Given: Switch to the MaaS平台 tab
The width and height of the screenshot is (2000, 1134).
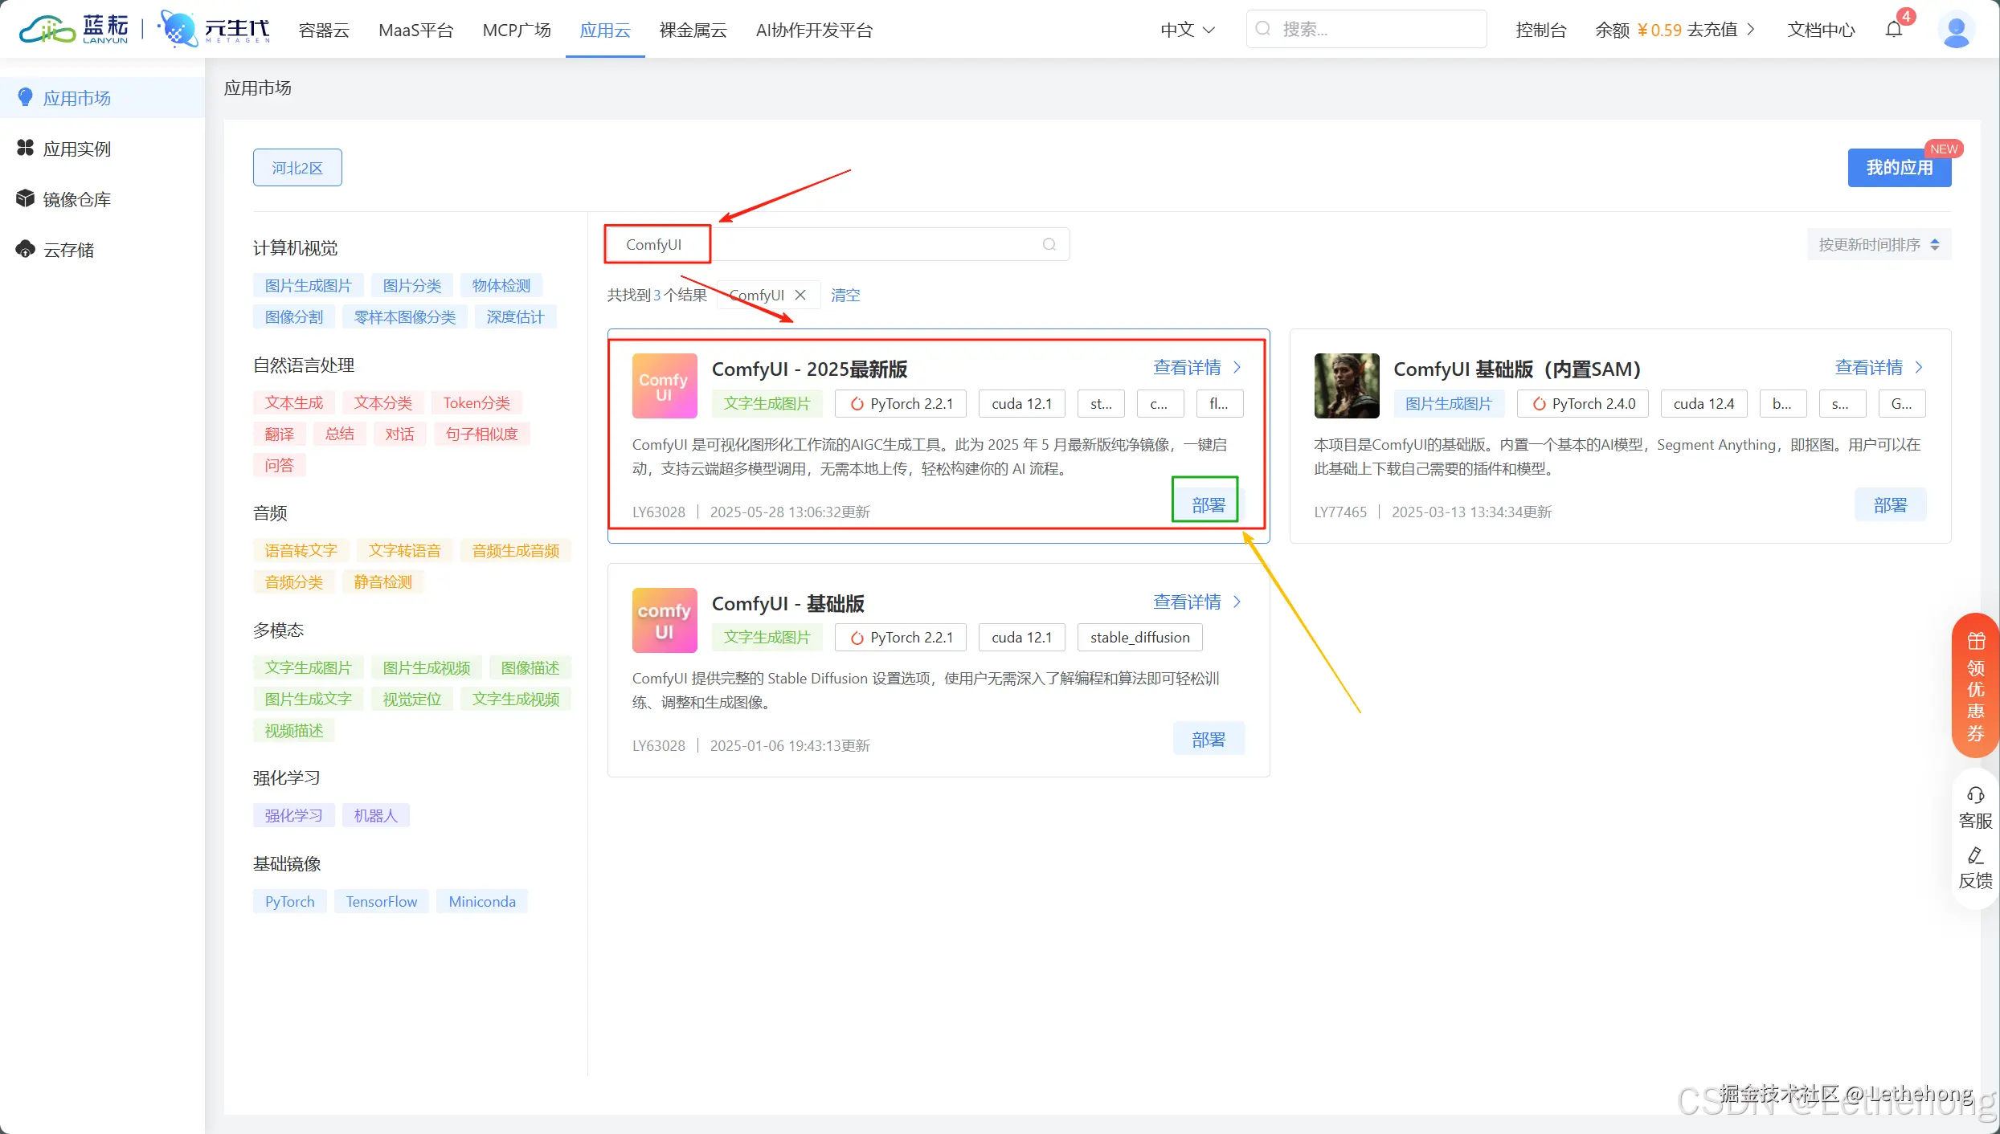Looking at the screenshot, I should click(415, 30).
